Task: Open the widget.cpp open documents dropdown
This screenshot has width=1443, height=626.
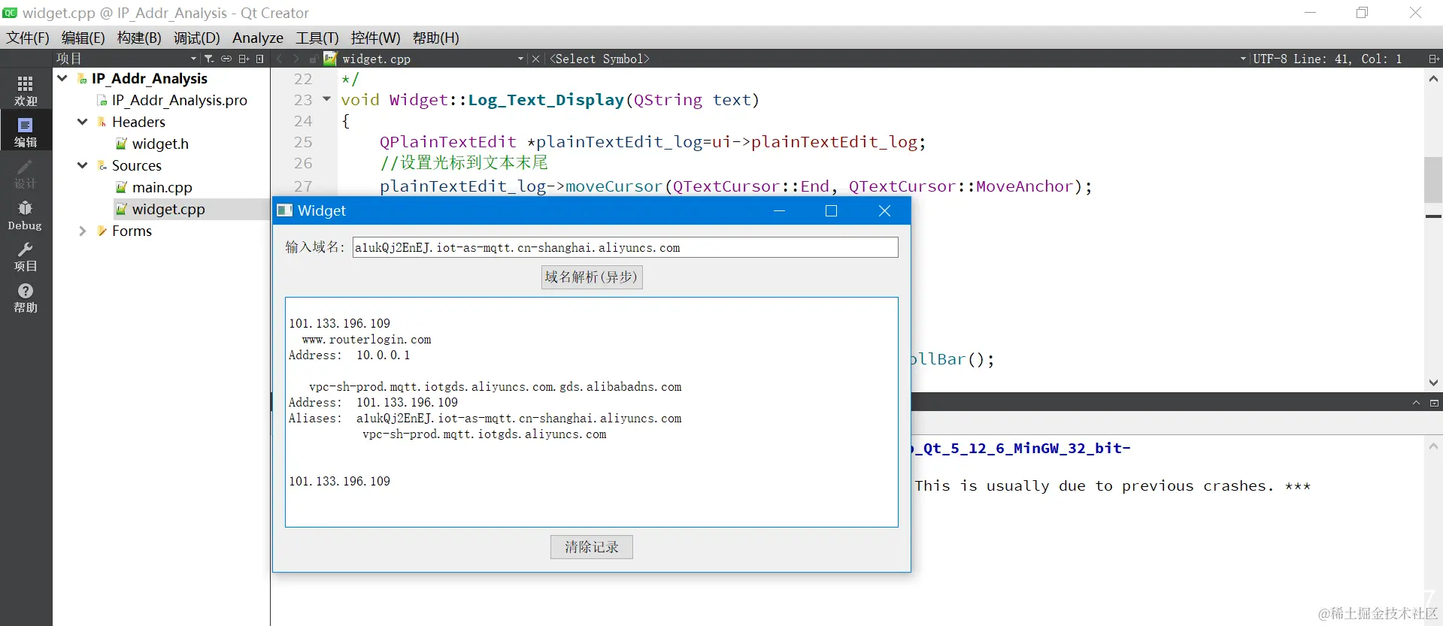Action: (520, 59)
